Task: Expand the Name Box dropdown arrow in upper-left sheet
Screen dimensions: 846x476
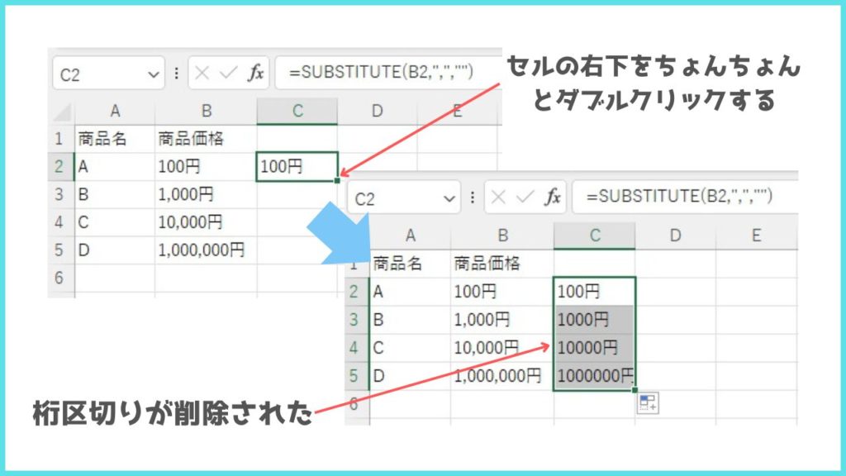Action: tap(153, 74)
